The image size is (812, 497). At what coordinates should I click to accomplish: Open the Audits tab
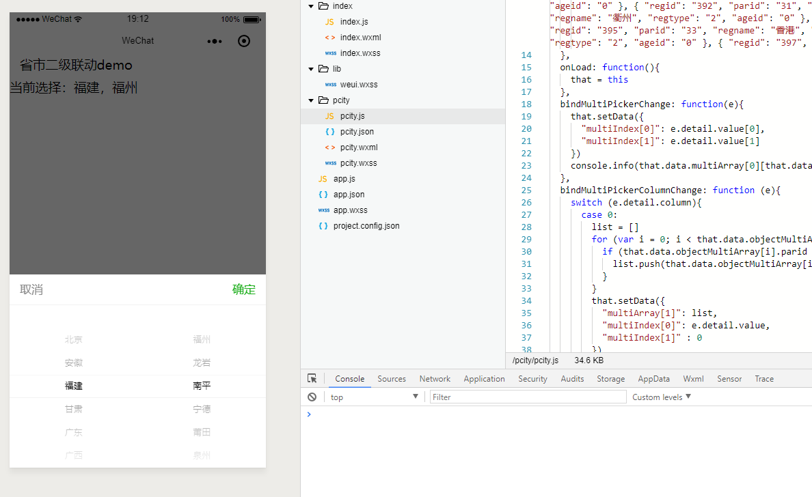pos(572,379)
